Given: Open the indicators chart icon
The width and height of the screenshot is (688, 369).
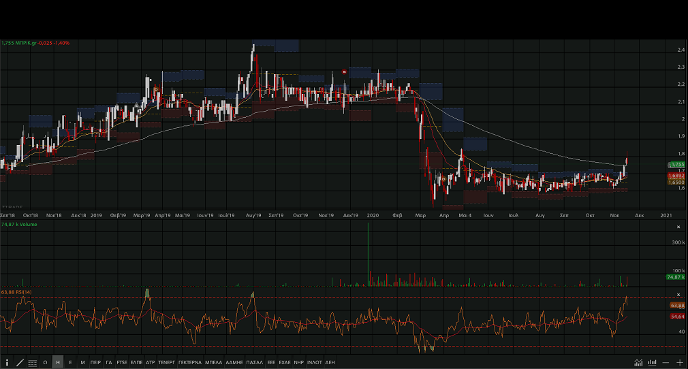Looking at the screenshot, I should (638, 362).
